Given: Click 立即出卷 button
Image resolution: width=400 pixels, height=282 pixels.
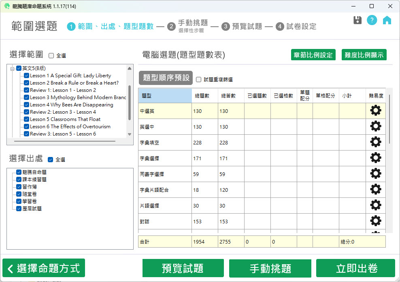Looking at the screenshot, I should (x=355, y=268).
